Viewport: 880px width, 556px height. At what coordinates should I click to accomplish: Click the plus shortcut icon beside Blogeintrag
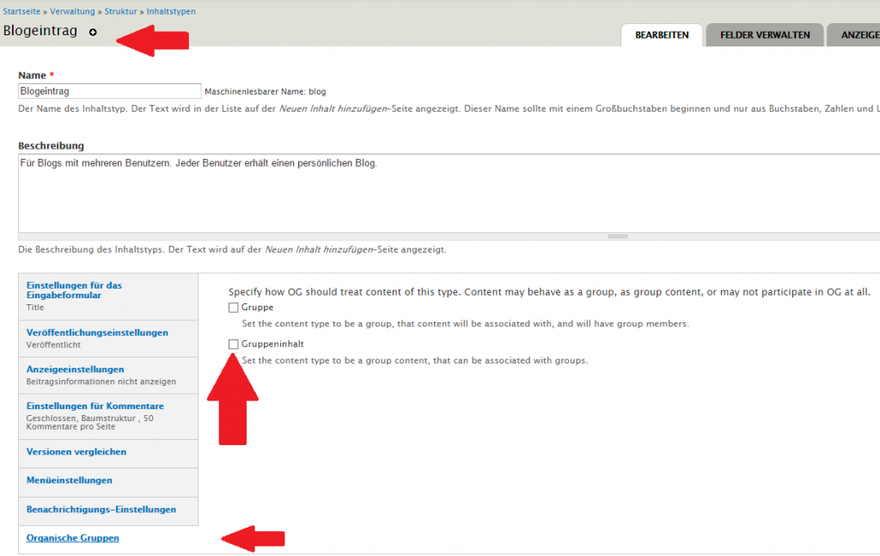[x=93, y=33]
